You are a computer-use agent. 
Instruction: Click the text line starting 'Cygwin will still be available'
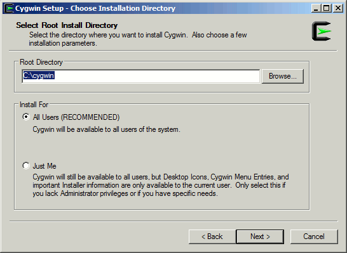161,177
